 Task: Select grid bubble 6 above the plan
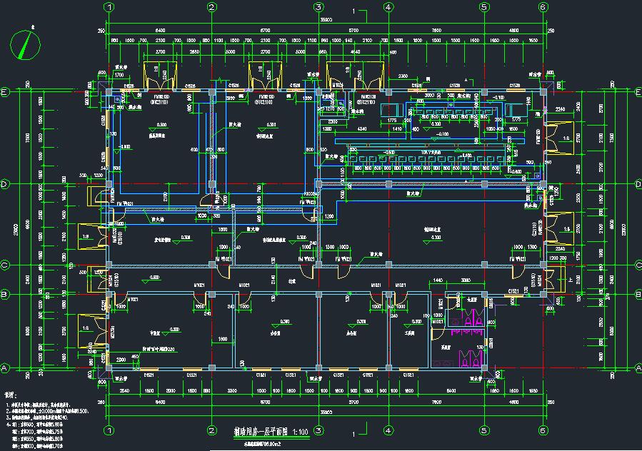click(x=543, y=7)
